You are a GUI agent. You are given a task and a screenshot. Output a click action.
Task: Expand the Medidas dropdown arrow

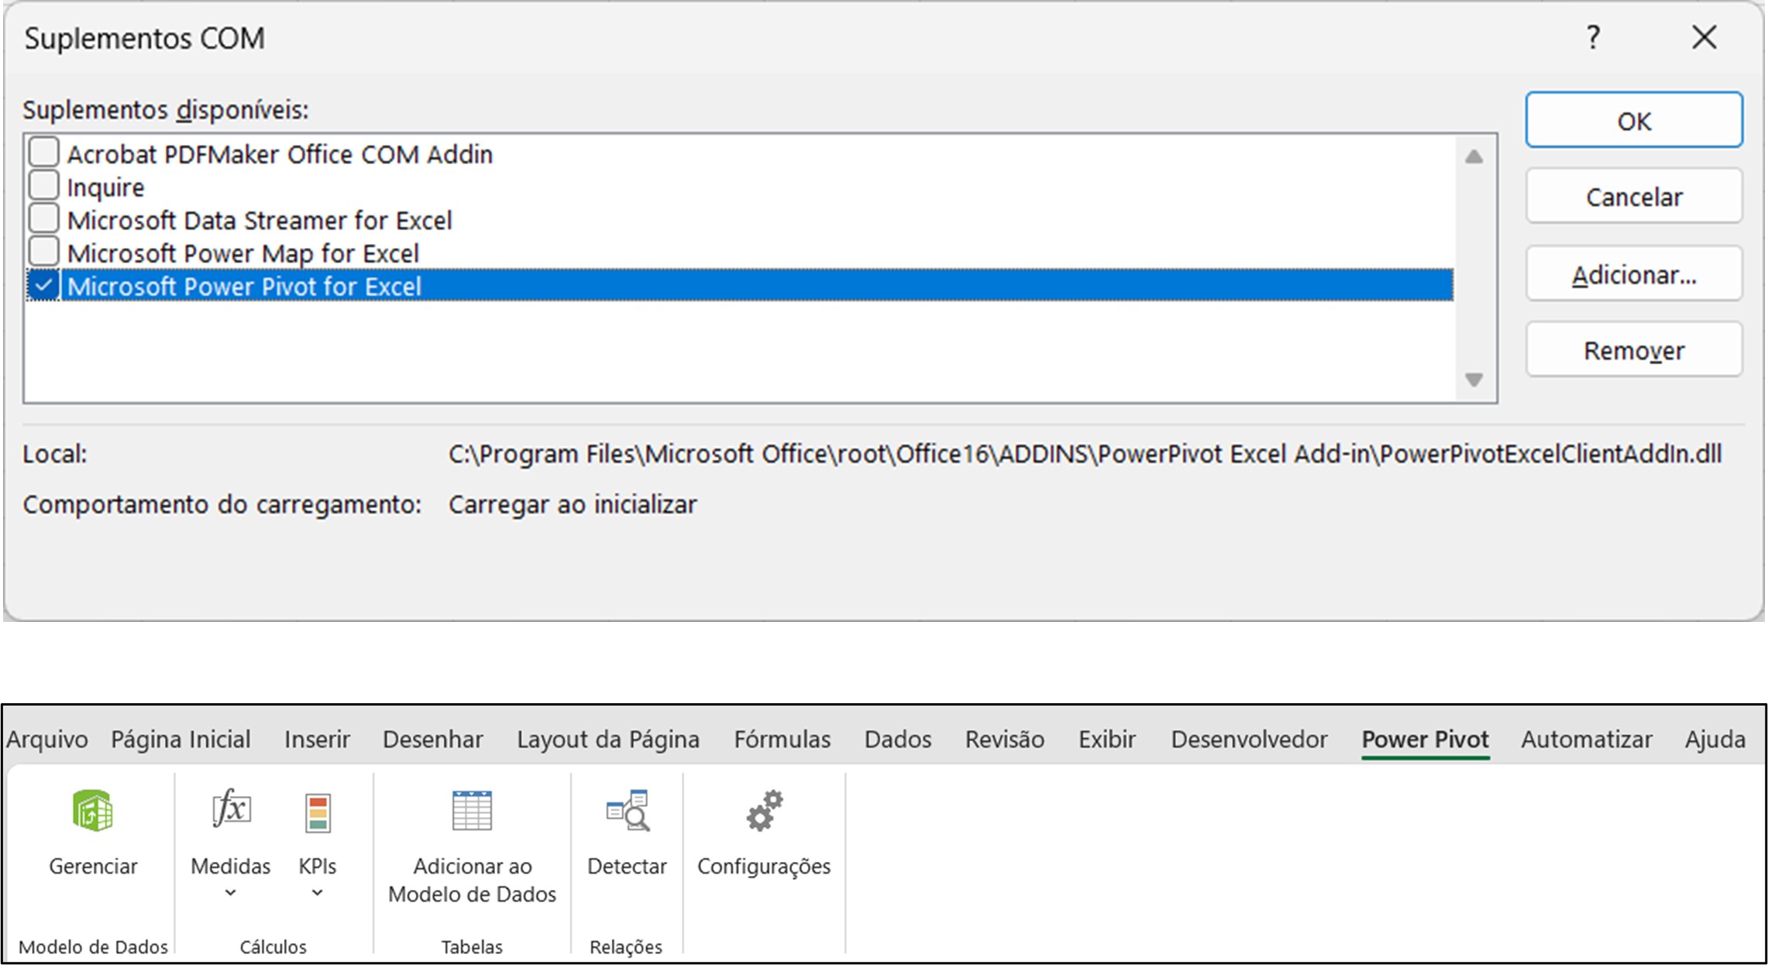[x=230, y=893]
